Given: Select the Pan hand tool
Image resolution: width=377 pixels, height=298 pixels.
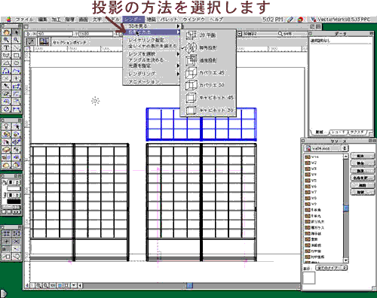Looking at the screenshot, I should (x=7, y=32).
